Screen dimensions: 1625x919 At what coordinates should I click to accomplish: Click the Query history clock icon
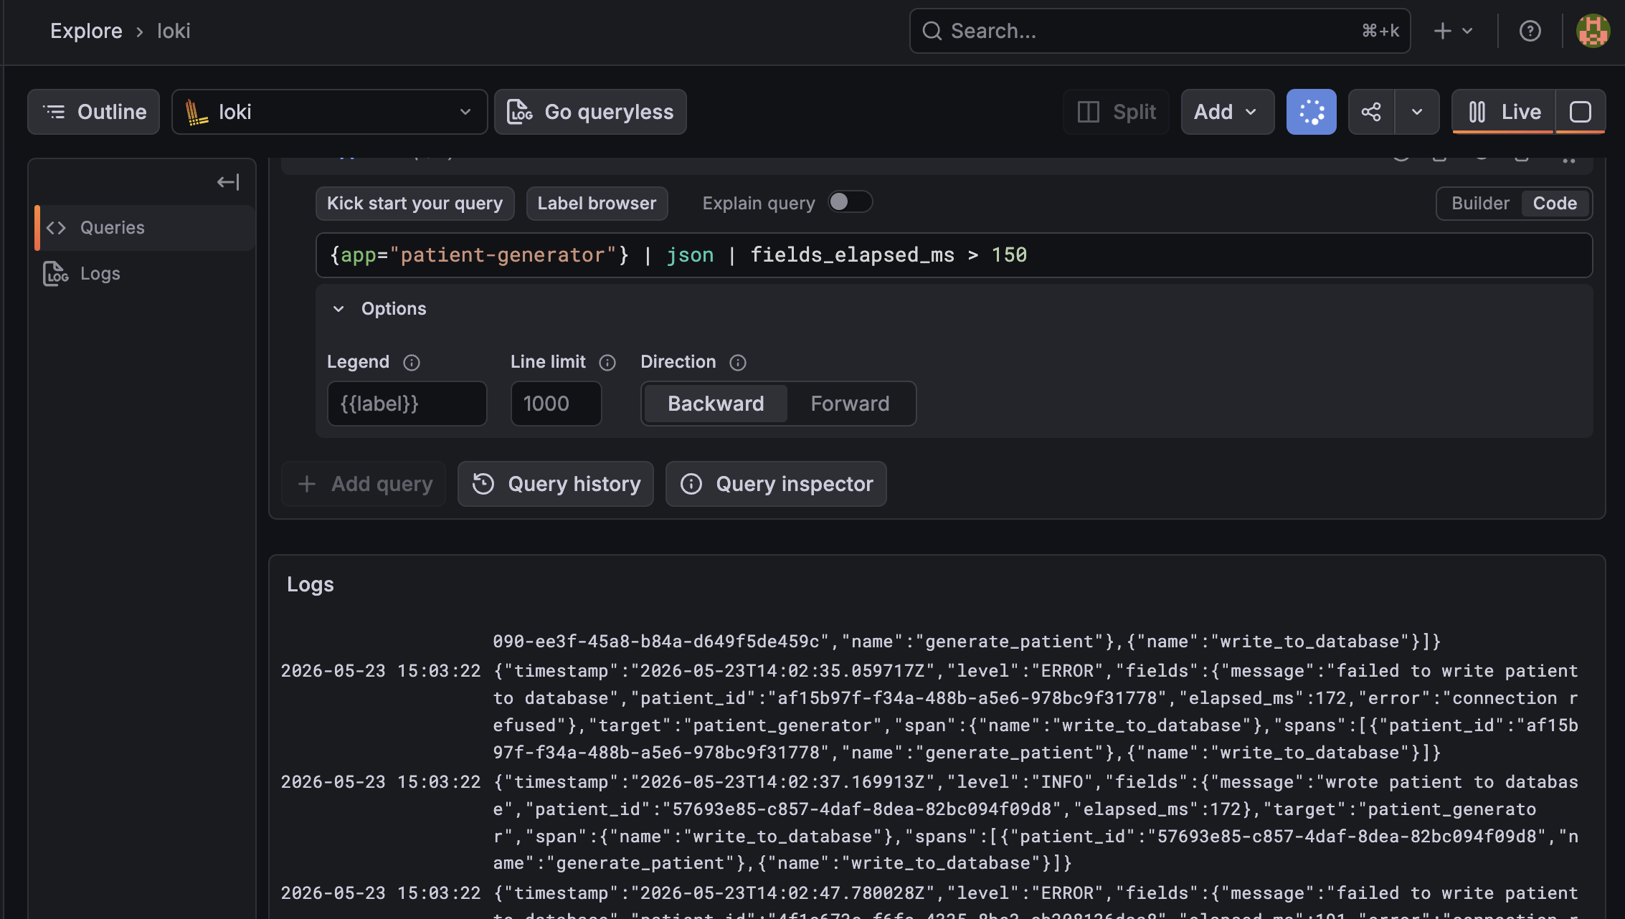tap(483, 485)
